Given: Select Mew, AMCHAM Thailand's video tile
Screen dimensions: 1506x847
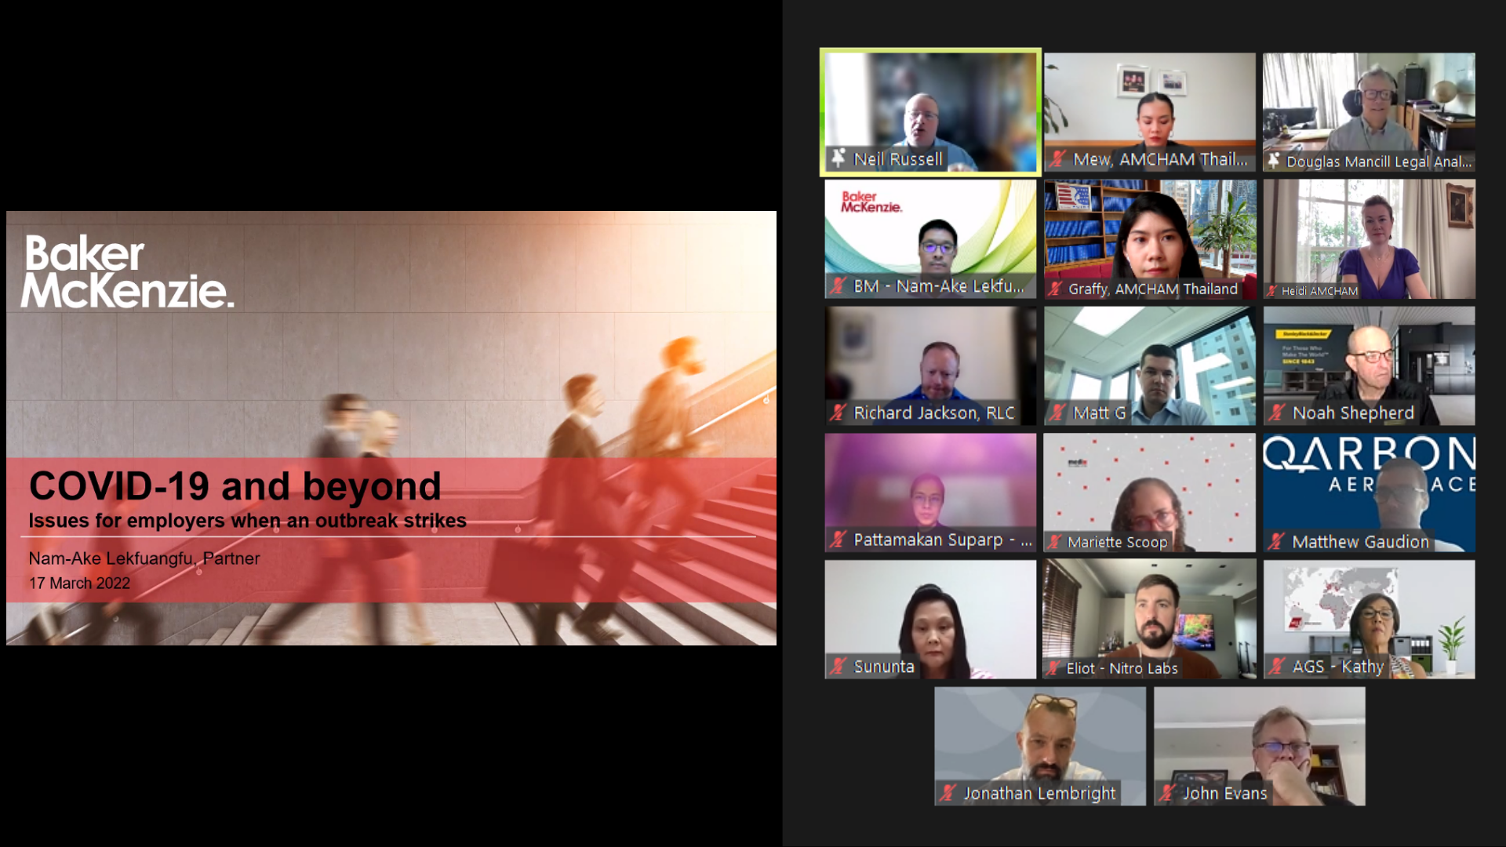Looking at the screenshot, I should coord(1150,112).
